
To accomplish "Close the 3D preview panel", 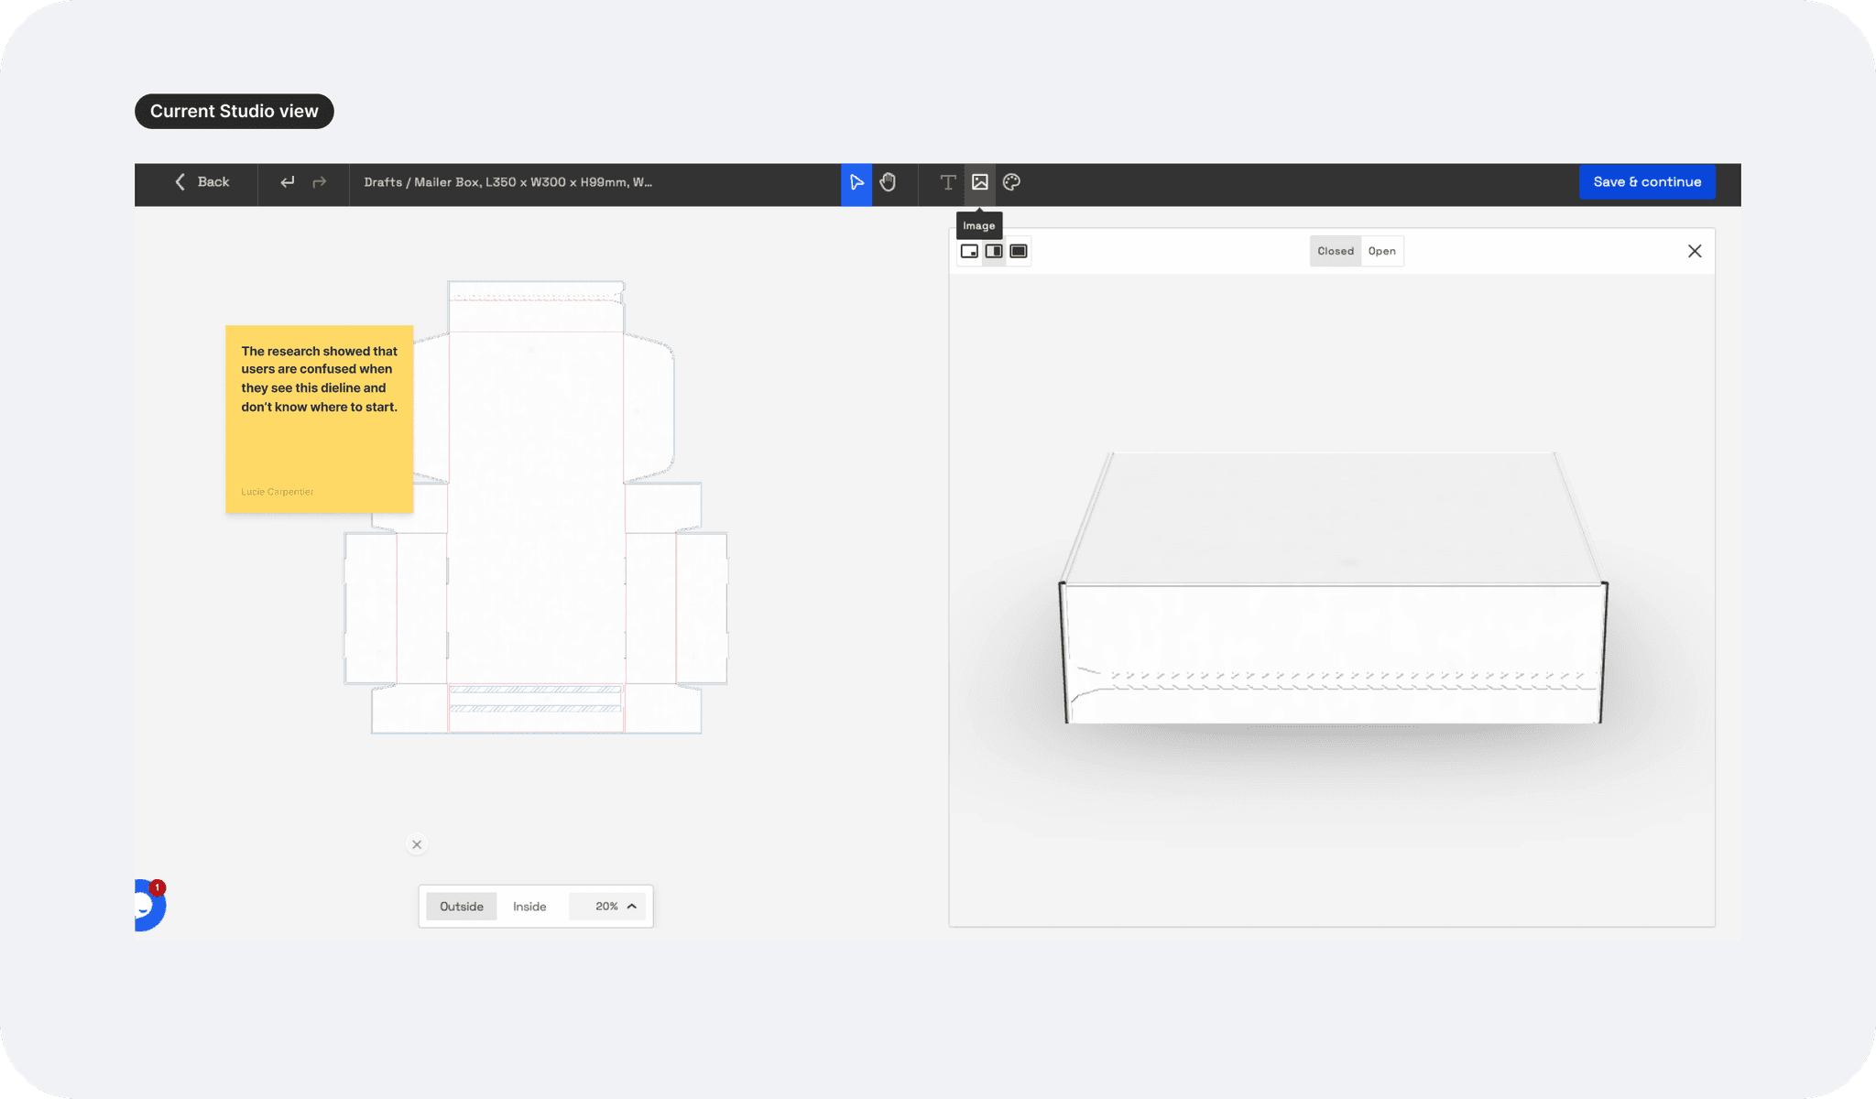I will 1694,251.
